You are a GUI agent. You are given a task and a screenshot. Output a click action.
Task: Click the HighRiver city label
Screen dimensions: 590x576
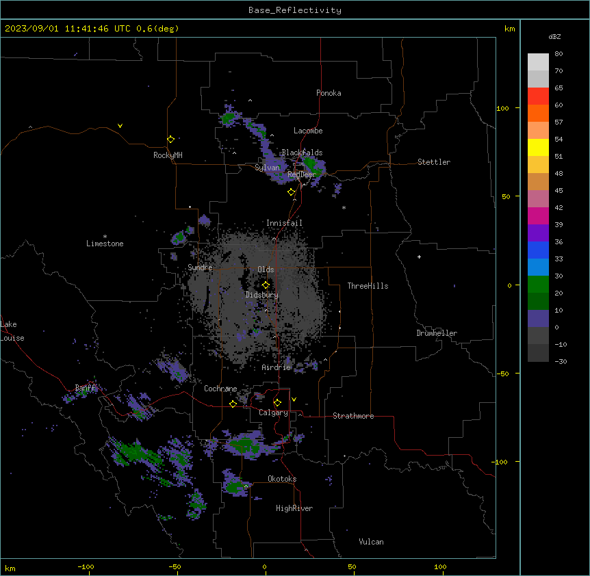(294, 508)
